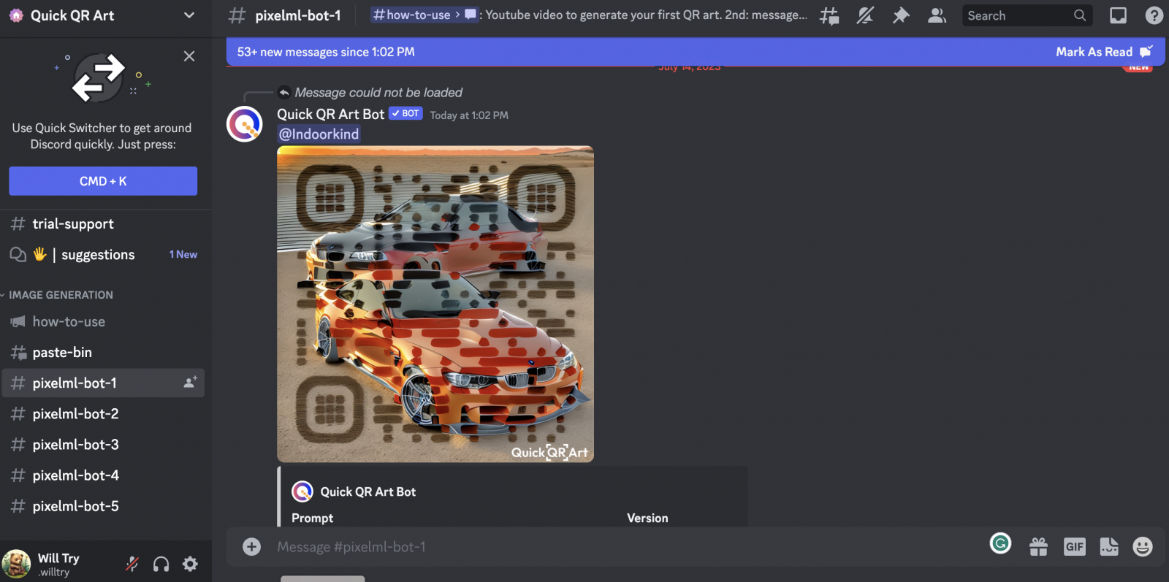Open the paste-bin channel
The width and height of the screenshot is (1169, 582).
(103, 353)
